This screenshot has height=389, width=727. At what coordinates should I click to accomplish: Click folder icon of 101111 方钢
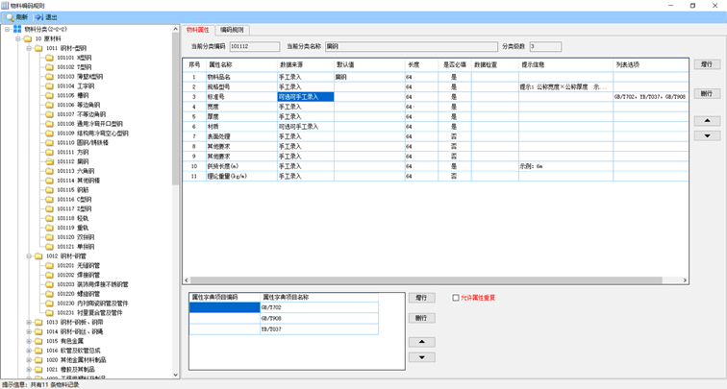[x=50, y=153]
